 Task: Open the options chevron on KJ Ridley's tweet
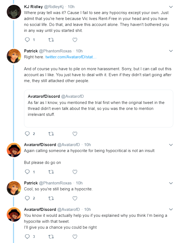point(171,7)
